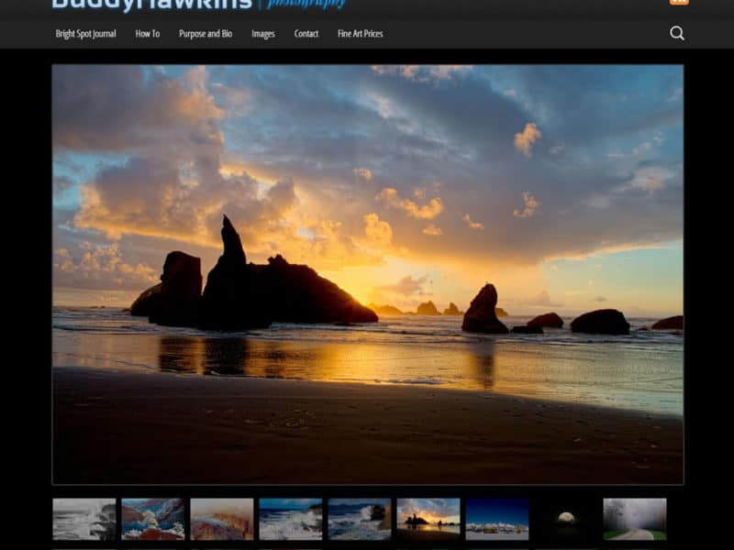The width and height of the screenshot is (734, 550).
Task: View the moon on black thumbnail
Action: 566,519
